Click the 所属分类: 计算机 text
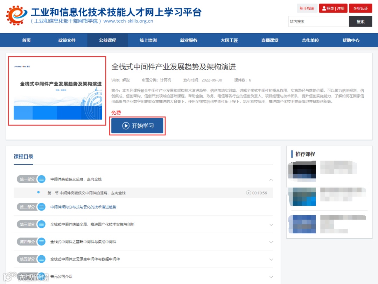This screenshot has width=378, height=284. [156, 80]
